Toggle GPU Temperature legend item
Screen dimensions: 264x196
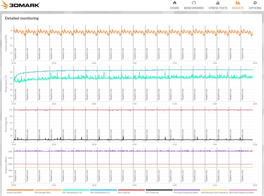(x=100, y=193)
